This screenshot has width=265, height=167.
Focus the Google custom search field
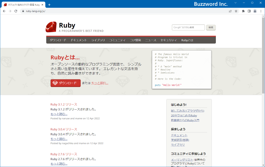(188, 27)
